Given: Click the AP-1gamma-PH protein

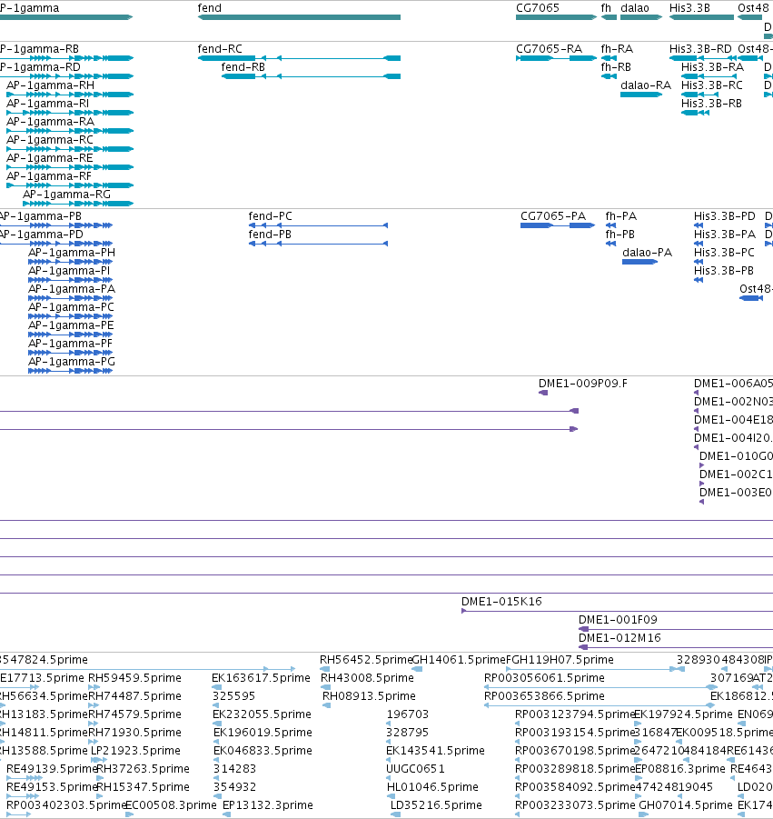Looking at the screenshot, I should tap(71, 262).
